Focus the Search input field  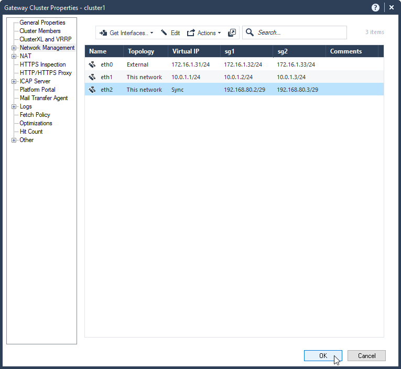[x=294, y=32]
